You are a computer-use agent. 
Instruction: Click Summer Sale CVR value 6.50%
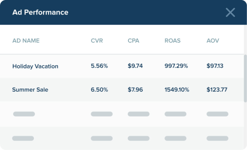[x=99, y=90]
